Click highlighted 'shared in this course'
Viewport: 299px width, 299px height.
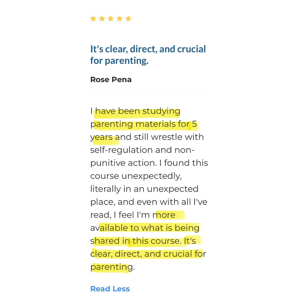[x=135, y=241]
